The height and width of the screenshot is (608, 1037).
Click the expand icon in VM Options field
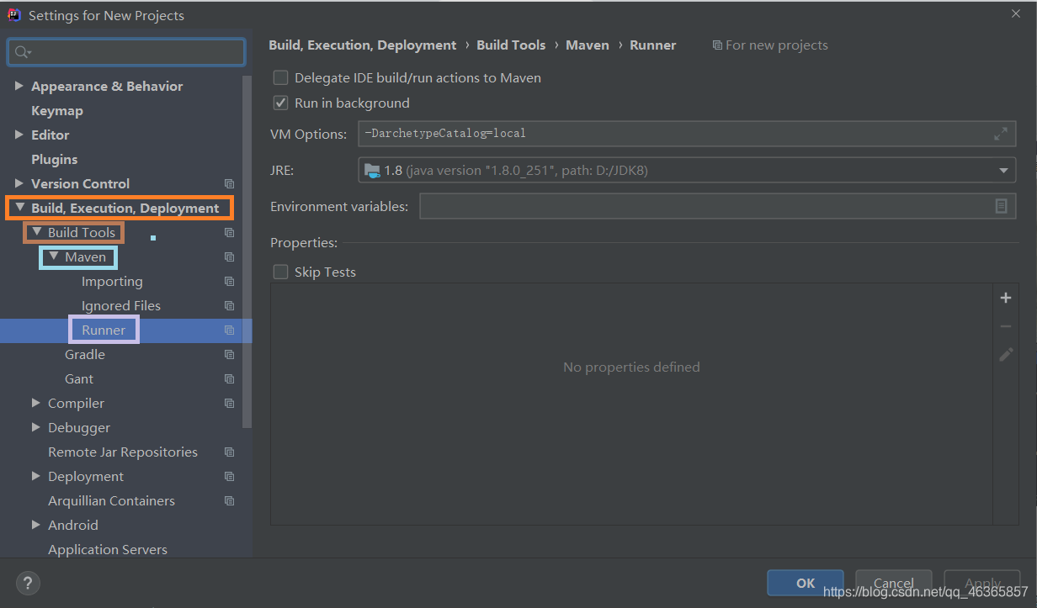coord(1000,134)
